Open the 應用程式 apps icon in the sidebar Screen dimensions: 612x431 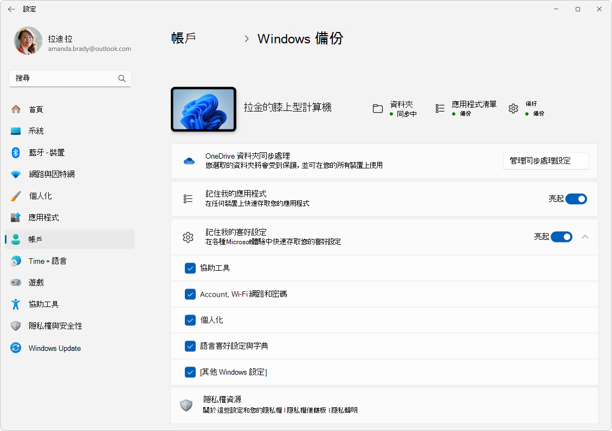(x=16, y=218)
